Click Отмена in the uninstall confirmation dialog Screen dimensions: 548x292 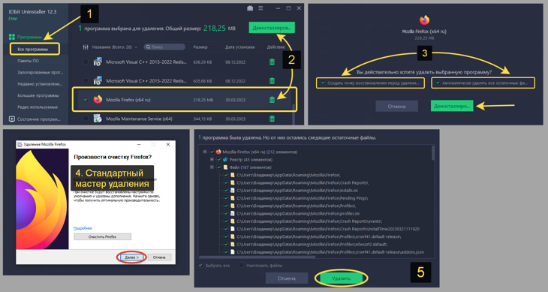[x=396, y=106]
